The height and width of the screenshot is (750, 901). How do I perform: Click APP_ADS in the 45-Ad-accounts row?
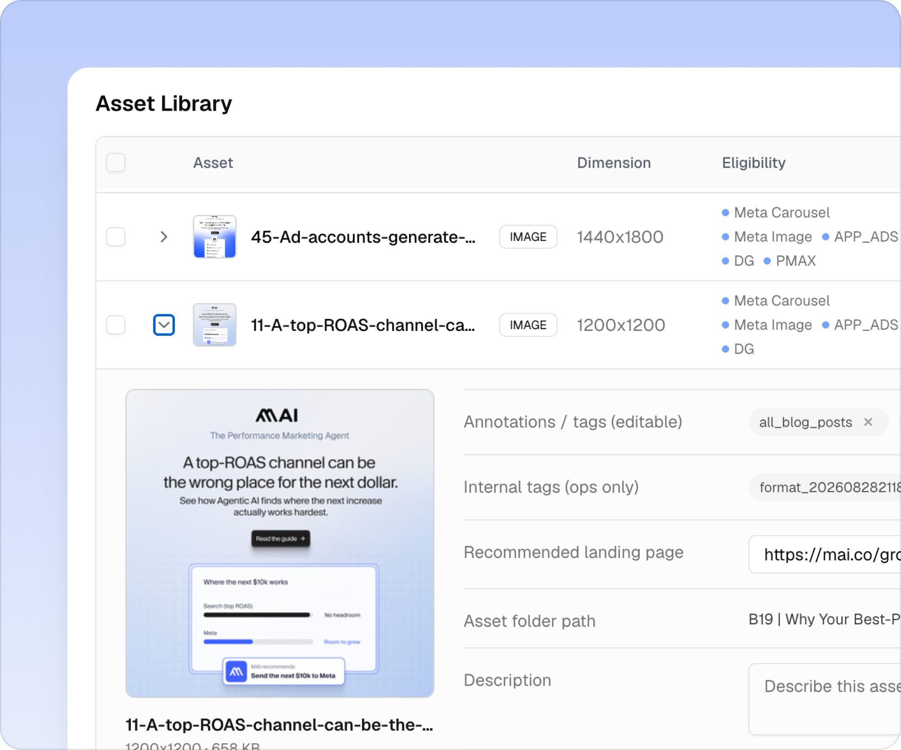click(x=866, y=237)
